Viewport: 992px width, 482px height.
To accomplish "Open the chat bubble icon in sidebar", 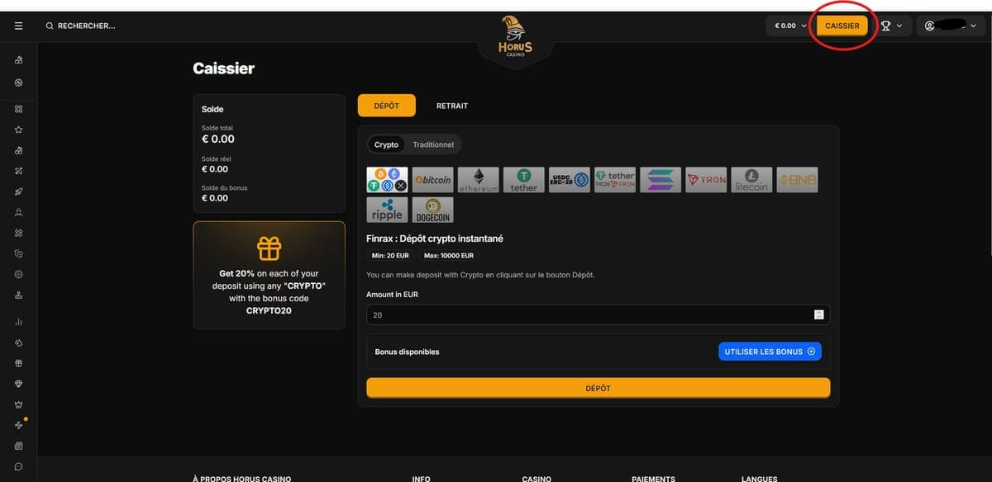I will point(18,466).
